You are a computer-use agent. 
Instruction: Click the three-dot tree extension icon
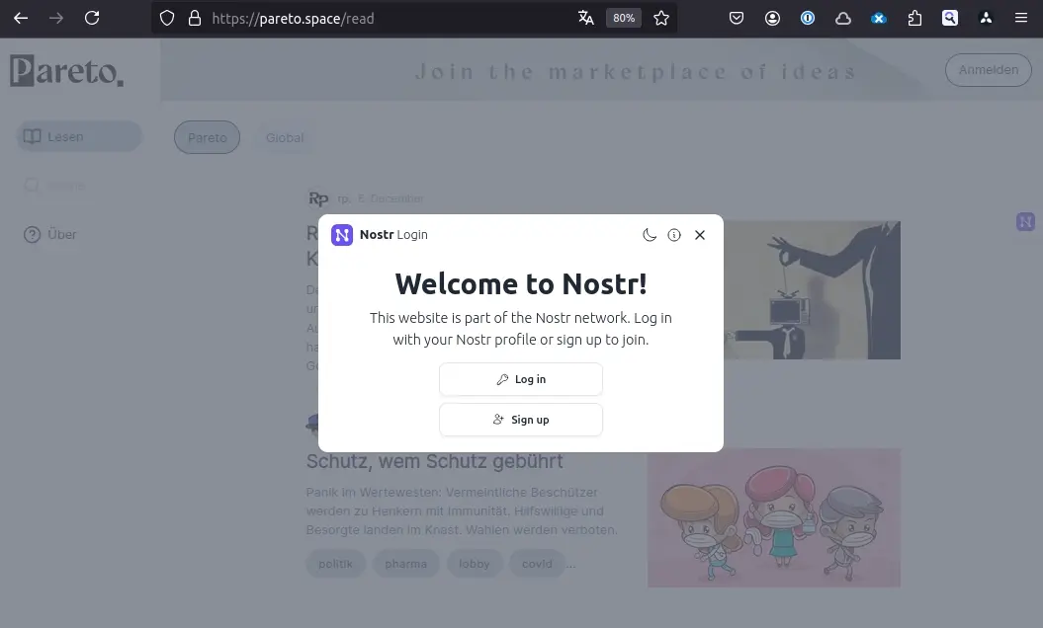coord(986,18)
